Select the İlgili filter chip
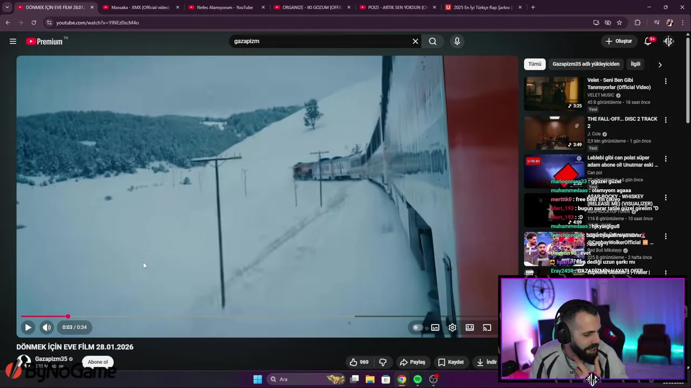This screenshot has height=388, width=691. point(635,64)
